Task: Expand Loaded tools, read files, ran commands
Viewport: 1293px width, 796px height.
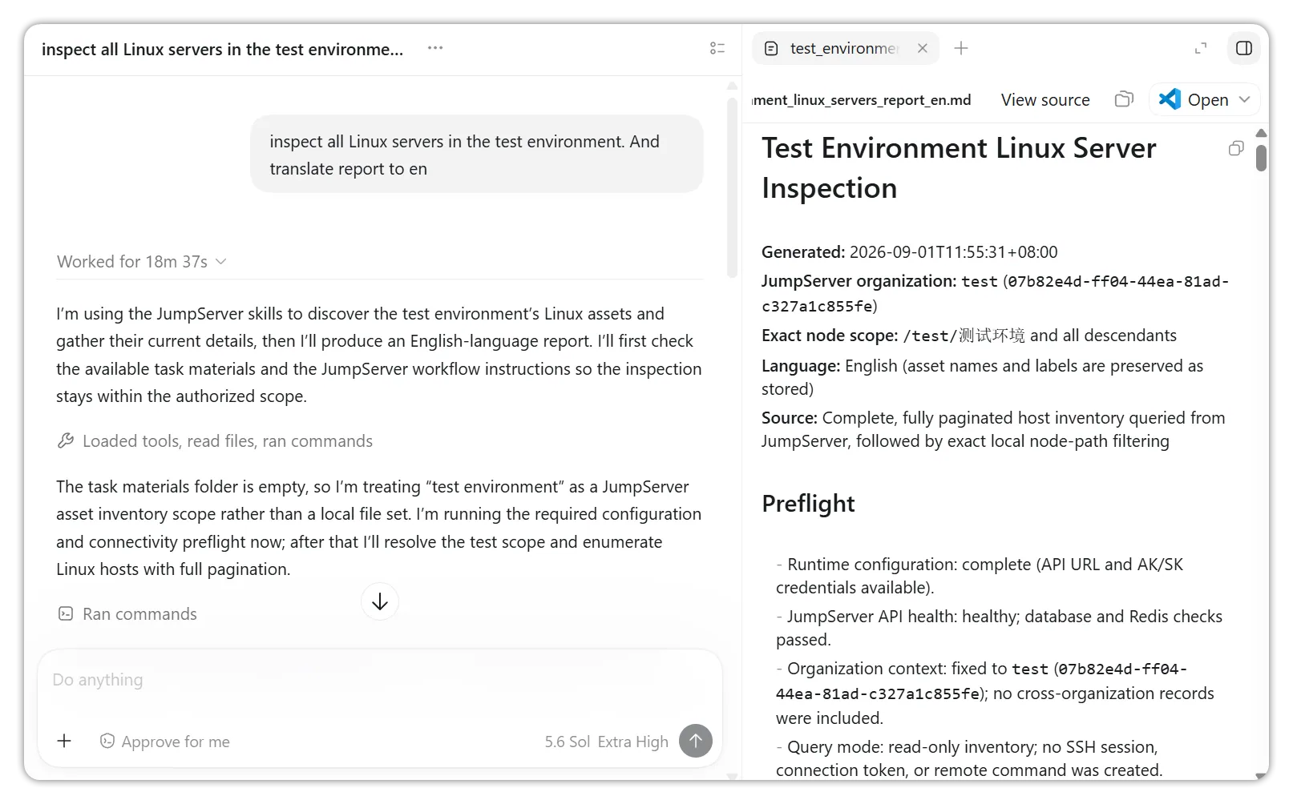Action: click(215, 441)
